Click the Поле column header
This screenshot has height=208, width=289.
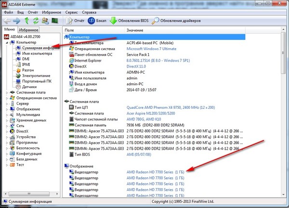(x=71, y=30)
